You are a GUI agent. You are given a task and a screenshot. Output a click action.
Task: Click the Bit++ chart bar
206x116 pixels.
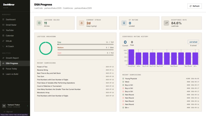[x=195, y=59]
